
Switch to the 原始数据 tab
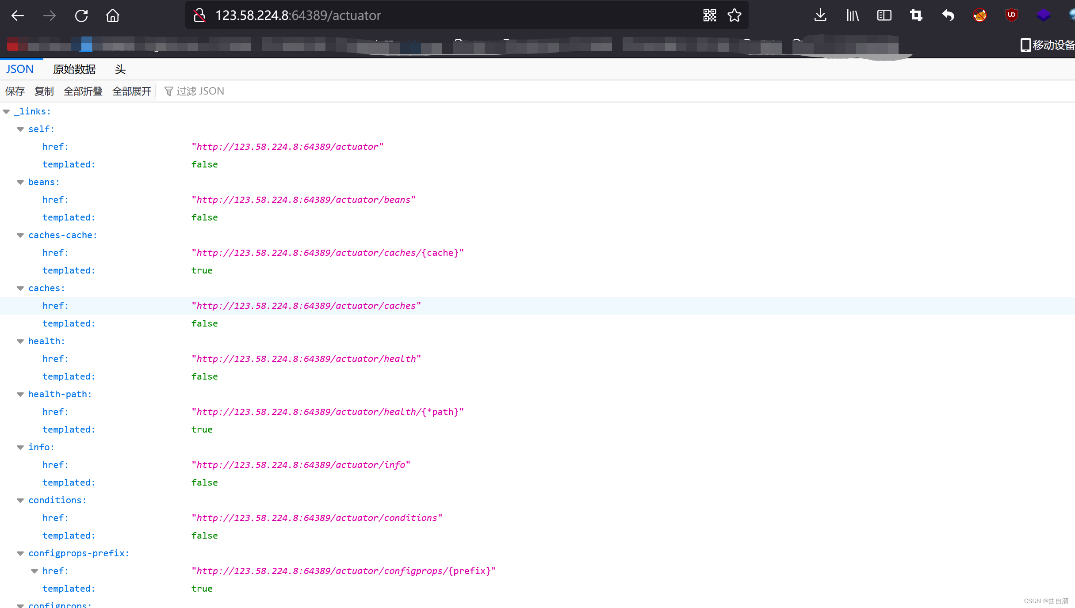click(74, 69)
